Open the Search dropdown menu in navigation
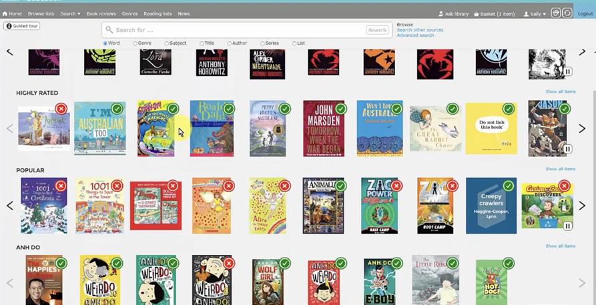The image size is (596, 305). click(70, 14)
